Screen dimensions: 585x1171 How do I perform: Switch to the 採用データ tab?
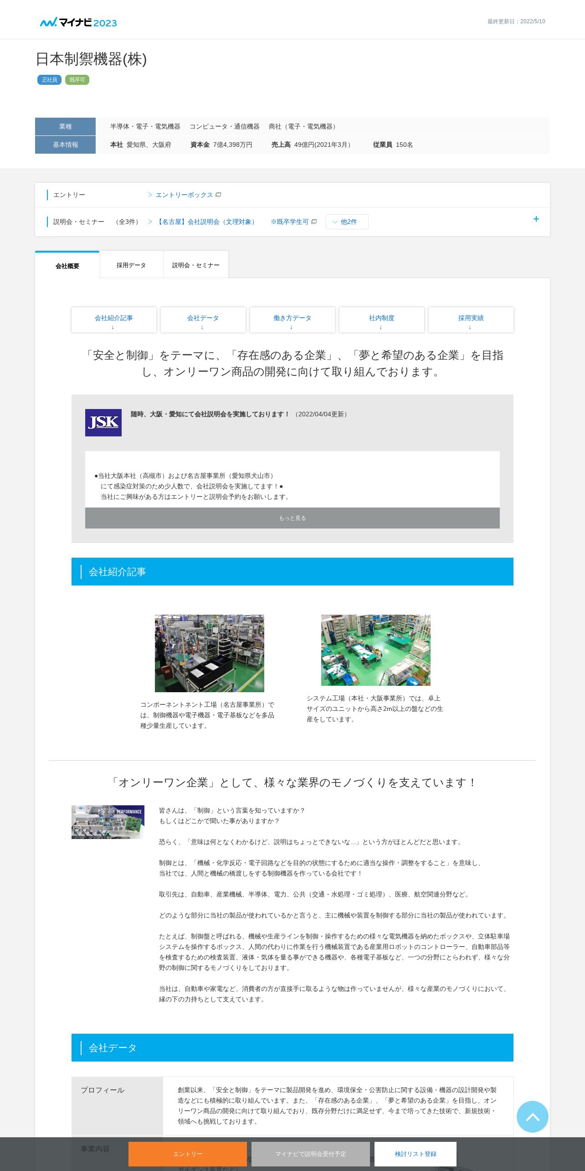point(131,265)
